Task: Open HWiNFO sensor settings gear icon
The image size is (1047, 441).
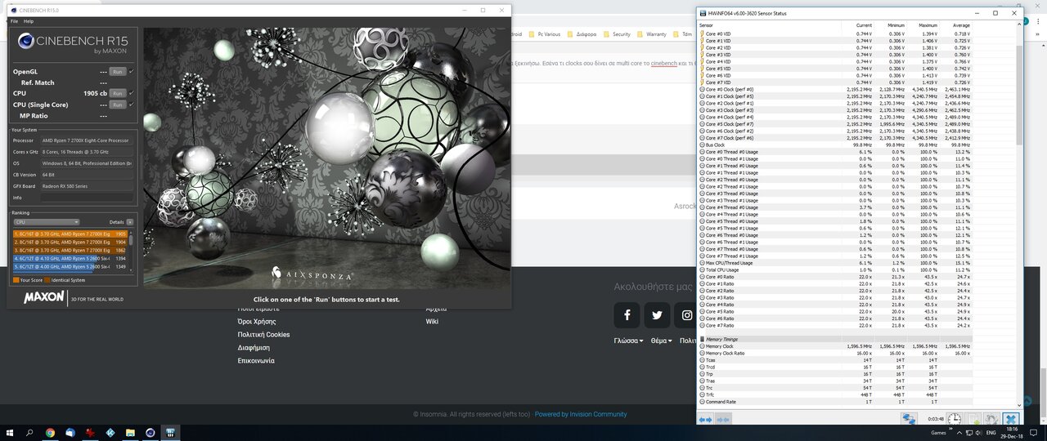Action: click(991, 419)
